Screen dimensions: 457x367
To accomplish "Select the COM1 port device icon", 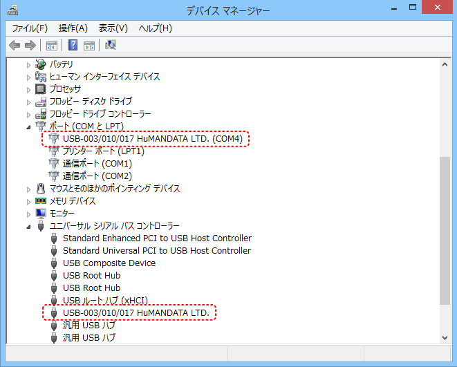I will click(54, 164).
